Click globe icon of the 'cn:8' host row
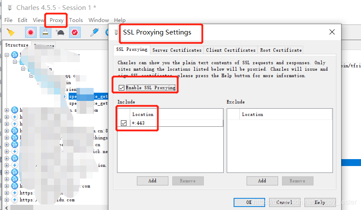This screenshot has width=361, height=210. tap(15, 131)
